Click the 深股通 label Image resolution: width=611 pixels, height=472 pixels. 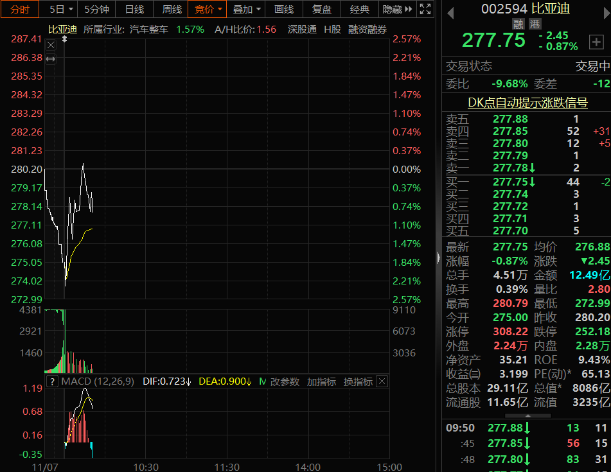302,30
